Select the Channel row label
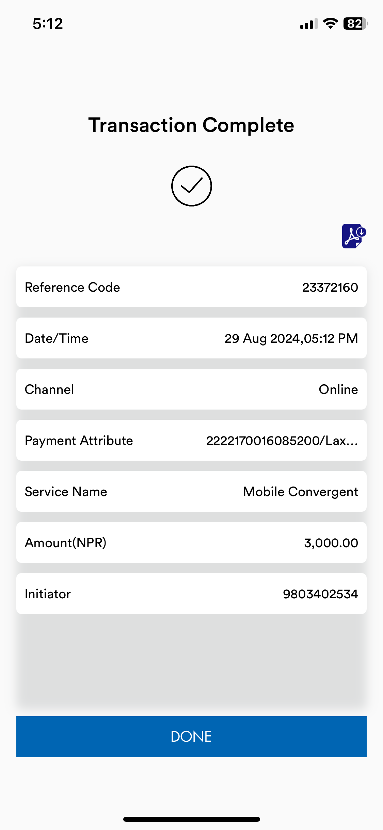Viewport: 383px width, 830px height. [x=49, y=389]
